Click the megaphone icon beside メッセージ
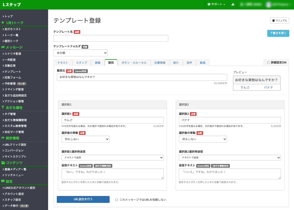 point(3,48)
